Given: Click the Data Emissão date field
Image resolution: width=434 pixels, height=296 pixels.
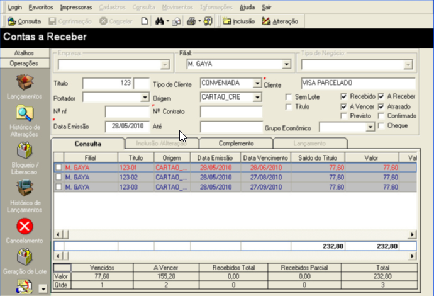Looking at the screenshot, I should (127, 127).
